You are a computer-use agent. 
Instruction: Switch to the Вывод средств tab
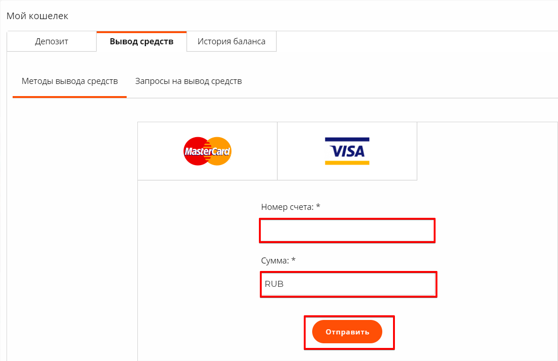click(142, 41)
